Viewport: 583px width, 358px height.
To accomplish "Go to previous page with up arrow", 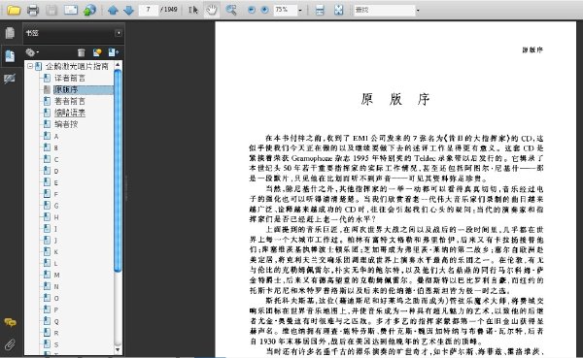I will tap(113, 10).
